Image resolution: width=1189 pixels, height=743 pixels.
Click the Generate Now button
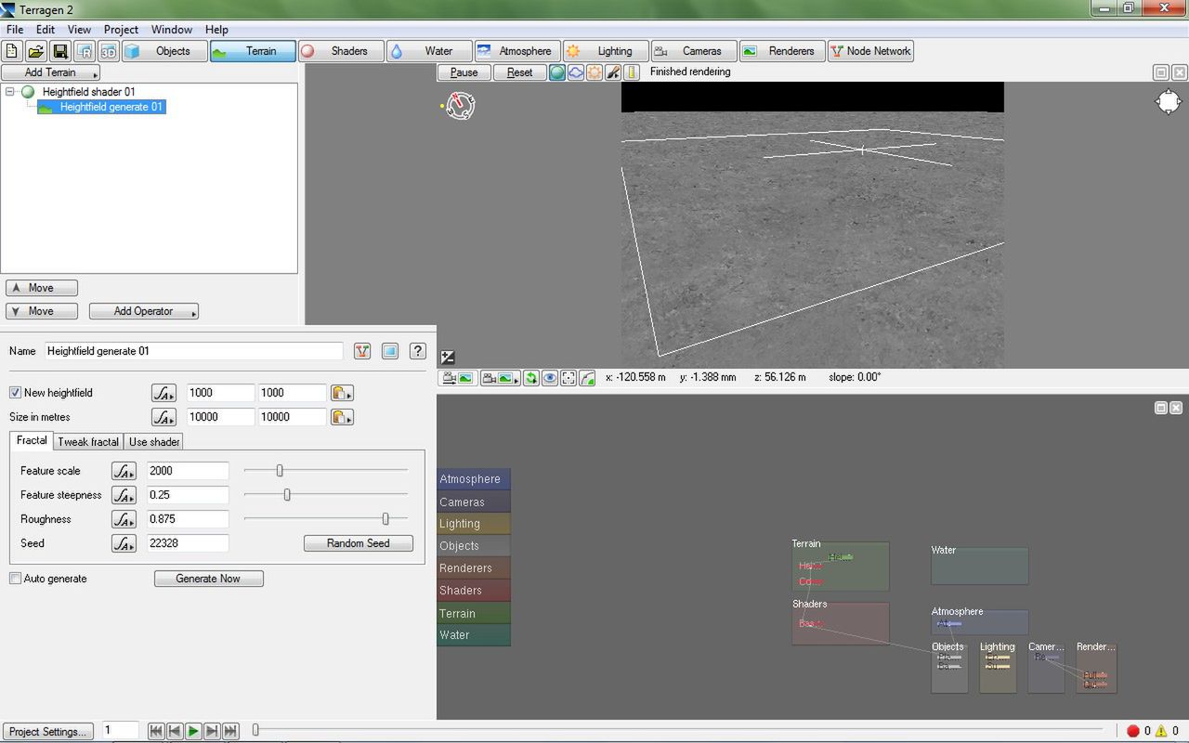[209, 579]
